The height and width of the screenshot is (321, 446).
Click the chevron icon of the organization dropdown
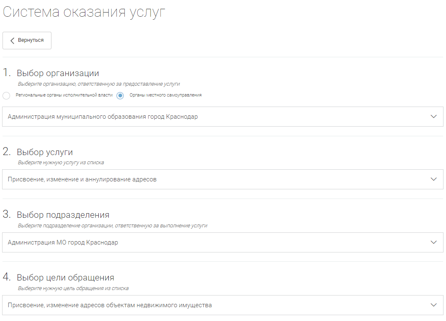433,117
